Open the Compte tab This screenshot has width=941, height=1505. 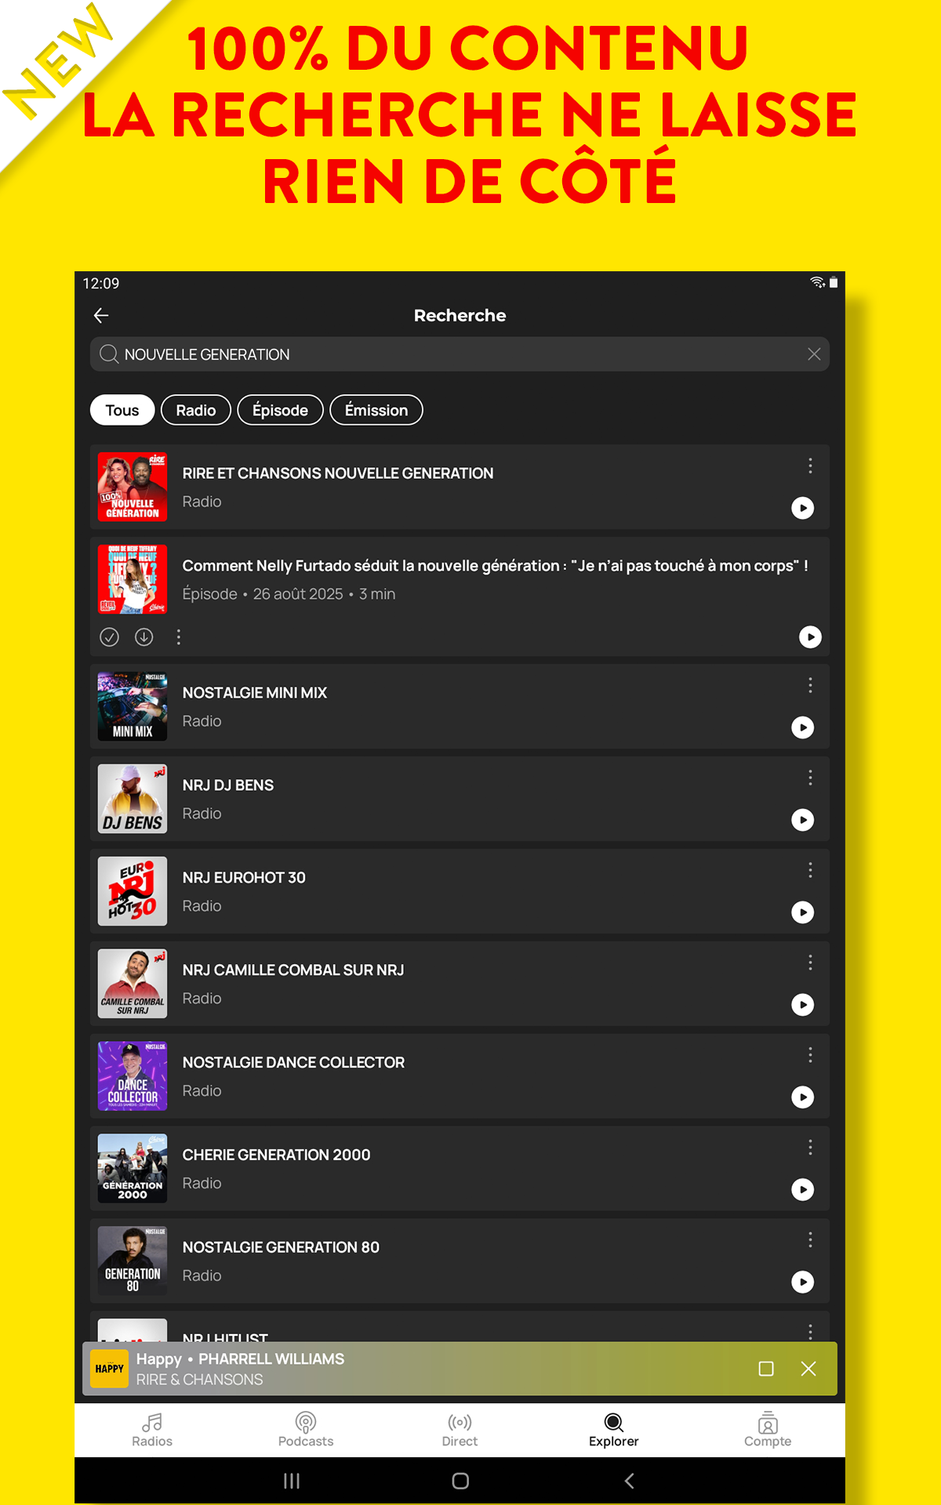point(767,1429)
